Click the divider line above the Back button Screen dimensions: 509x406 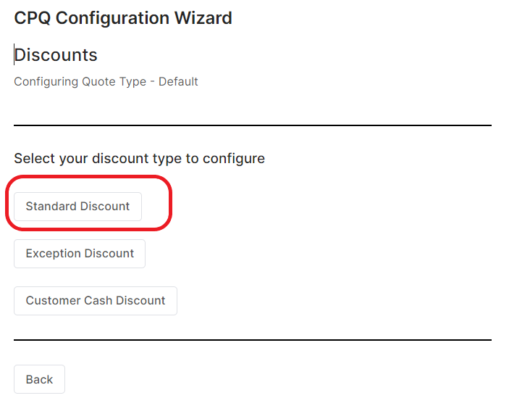pyautogui.click(x=253, y=339)
